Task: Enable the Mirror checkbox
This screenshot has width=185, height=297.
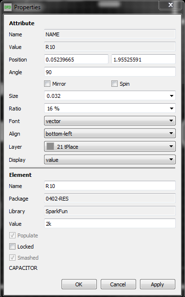Action: pos(47,84)
